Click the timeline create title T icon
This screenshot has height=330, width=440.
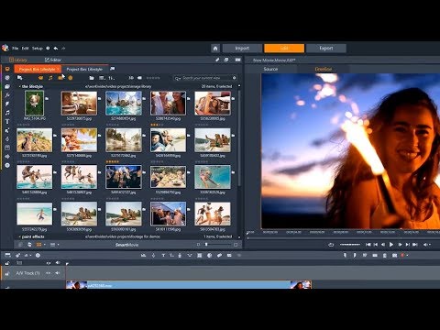tap(163, 256)
